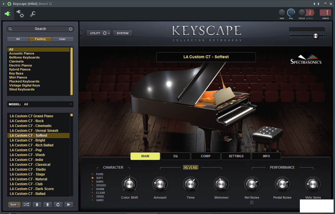Open the wrench wrapper settings icon

click(x=33, y=14)
